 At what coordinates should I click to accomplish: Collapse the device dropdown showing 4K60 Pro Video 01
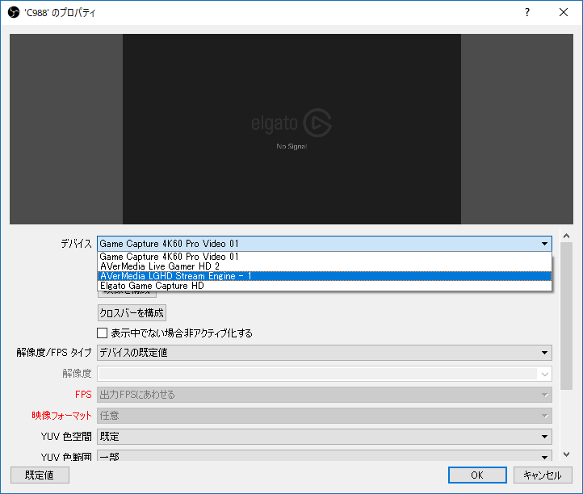click(x=325, y=244)
